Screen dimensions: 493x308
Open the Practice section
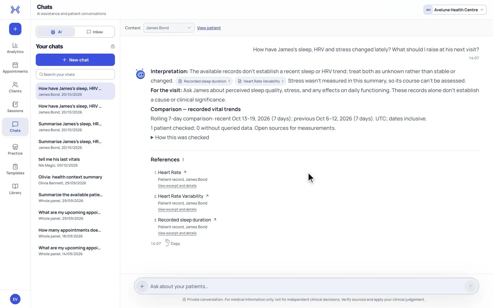15,150
